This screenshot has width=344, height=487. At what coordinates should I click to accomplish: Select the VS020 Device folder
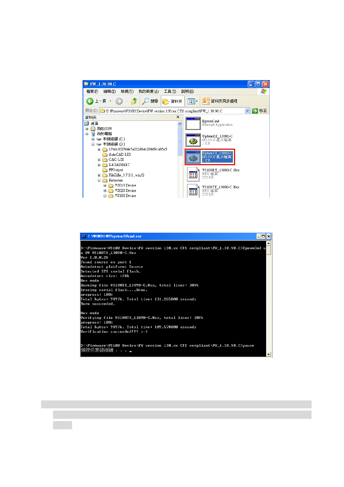[x=125, y=191]
